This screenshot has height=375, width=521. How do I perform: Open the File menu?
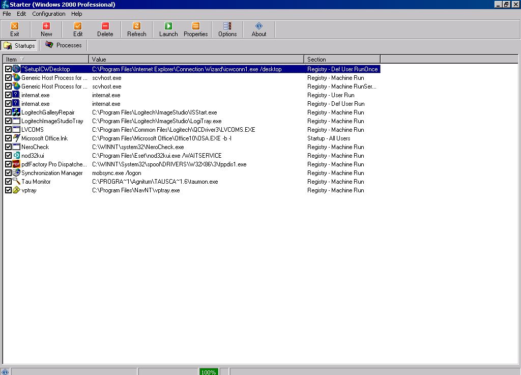click(7, 14)
